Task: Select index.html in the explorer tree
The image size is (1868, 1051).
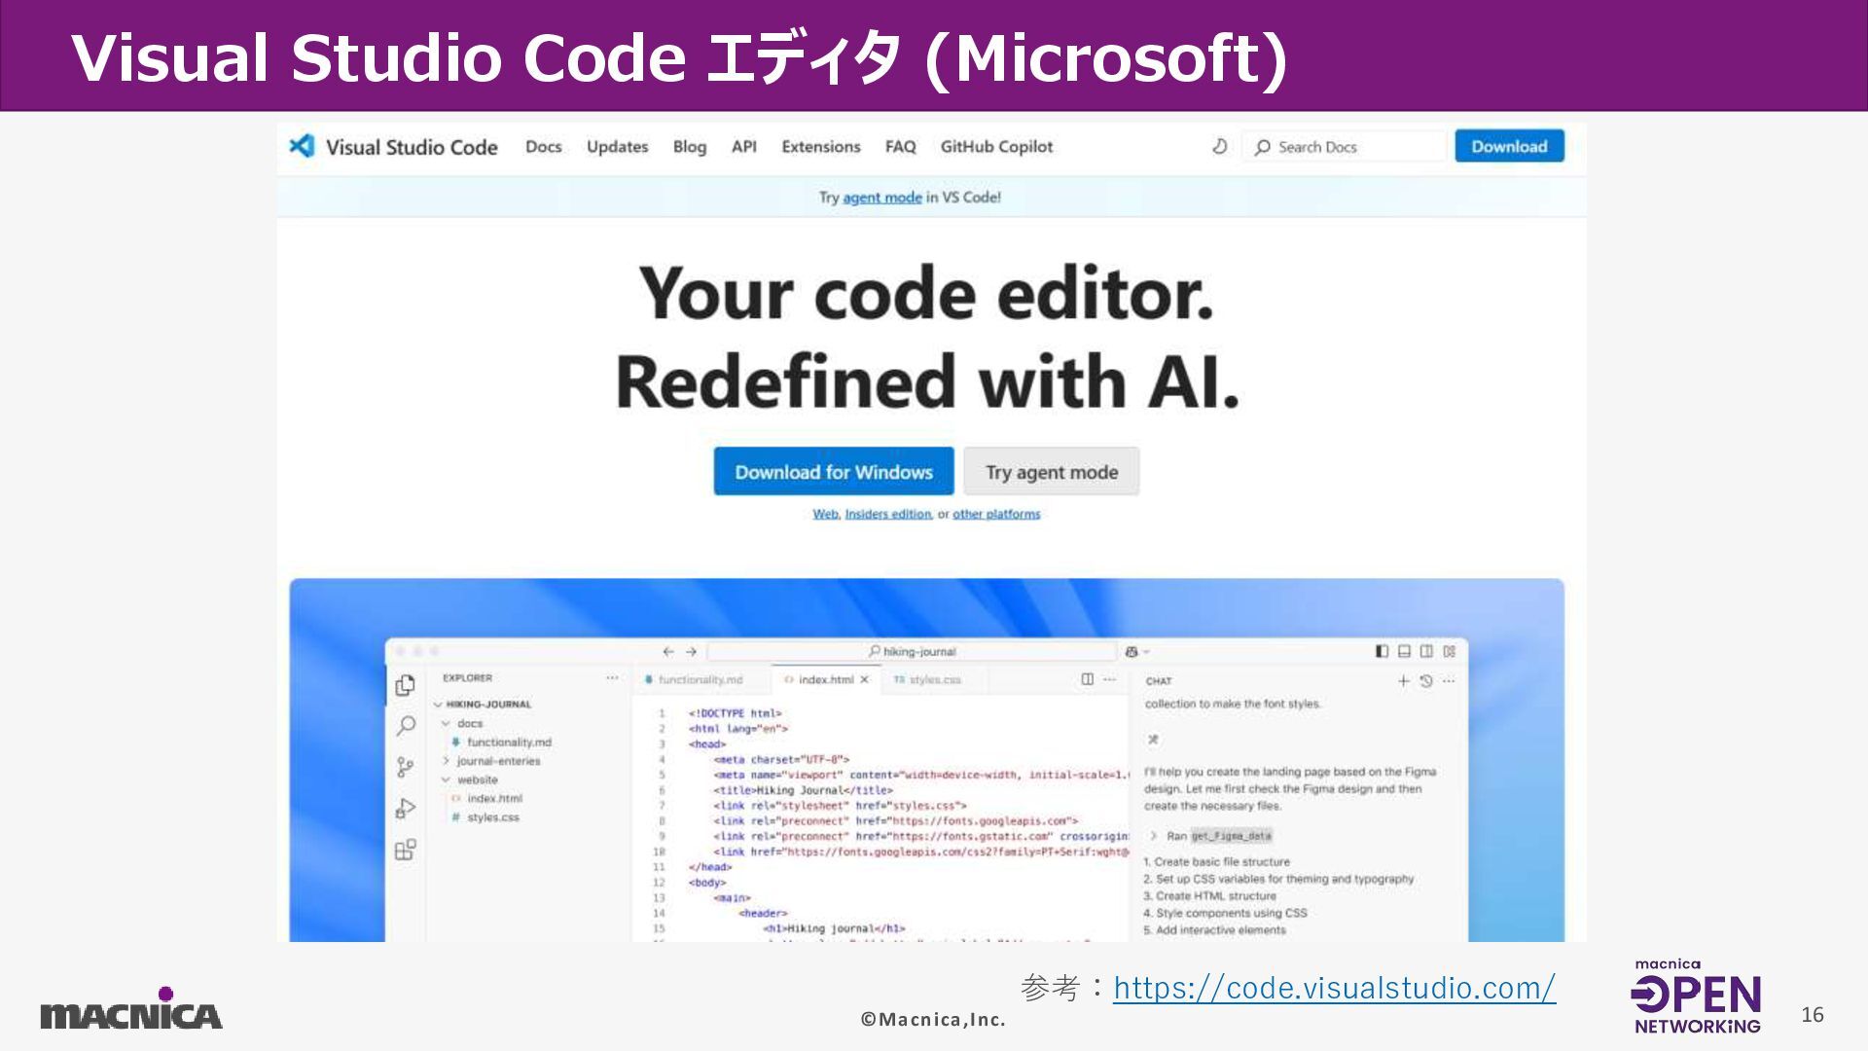Action: coord(494,798)
